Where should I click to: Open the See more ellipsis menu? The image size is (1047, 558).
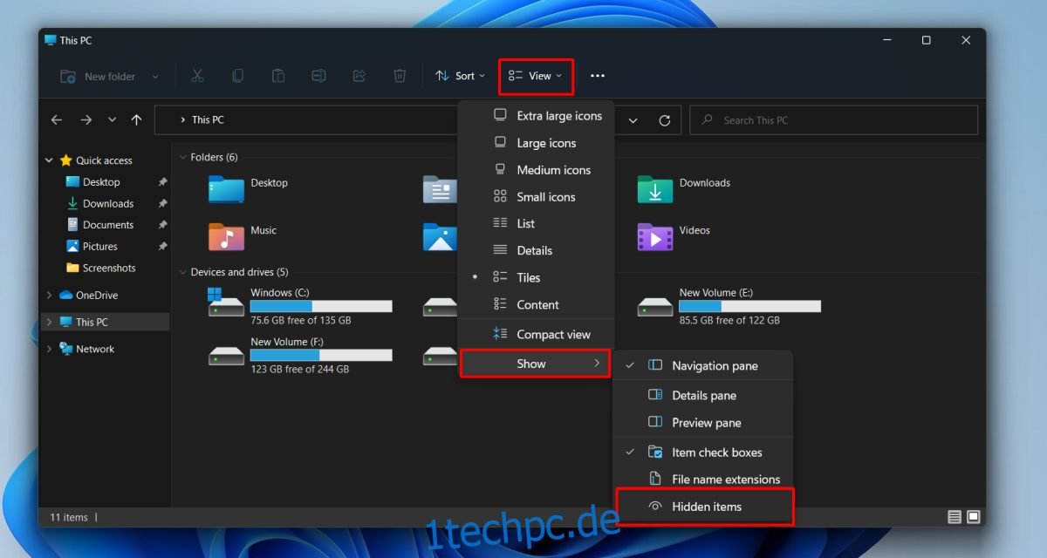point(598,76)
